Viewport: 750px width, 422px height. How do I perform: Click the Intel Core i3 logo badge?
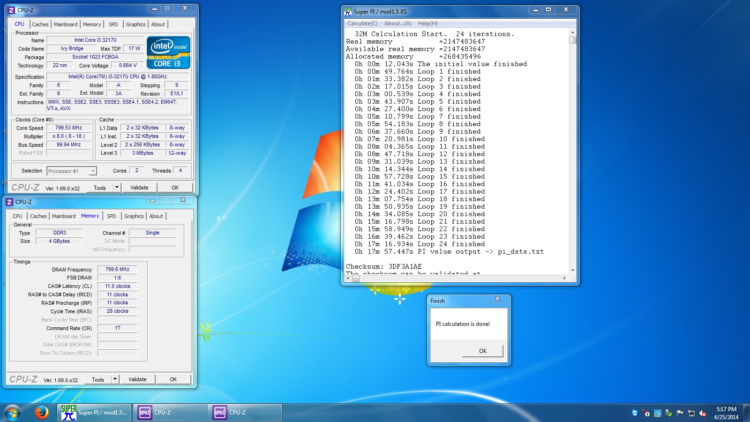pos(168,53)
